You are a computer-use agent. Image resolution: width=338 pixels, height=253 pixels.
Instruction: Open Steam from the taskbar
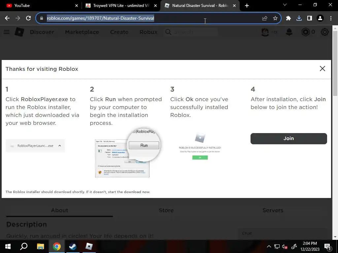73,246
